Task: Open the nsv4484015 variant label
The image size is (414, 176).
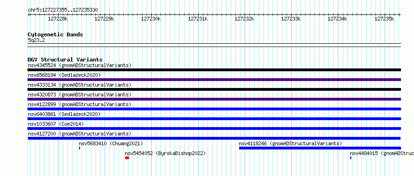Action: point(382,153)
